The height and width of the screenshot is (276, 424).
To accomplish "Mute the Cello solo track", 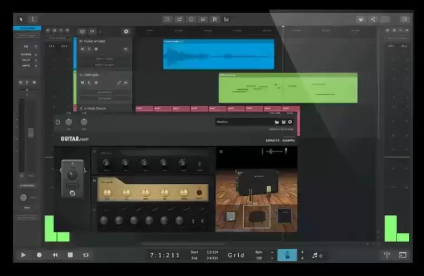I will coord(82,83).
